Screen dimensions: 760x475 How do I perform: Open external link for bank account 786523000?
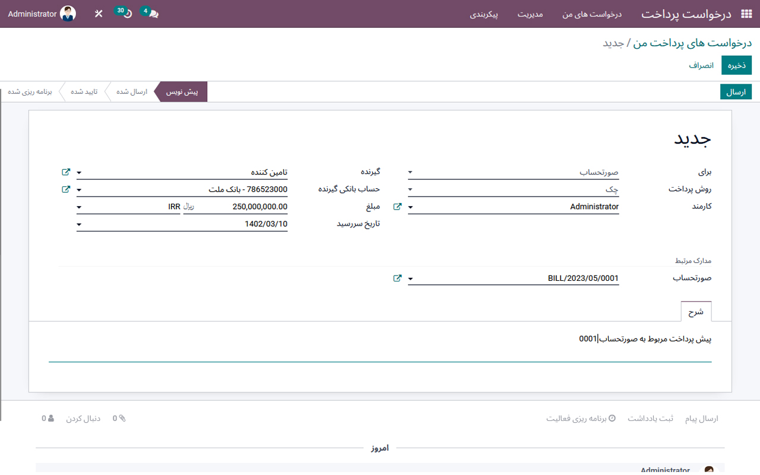click(66, 189)
